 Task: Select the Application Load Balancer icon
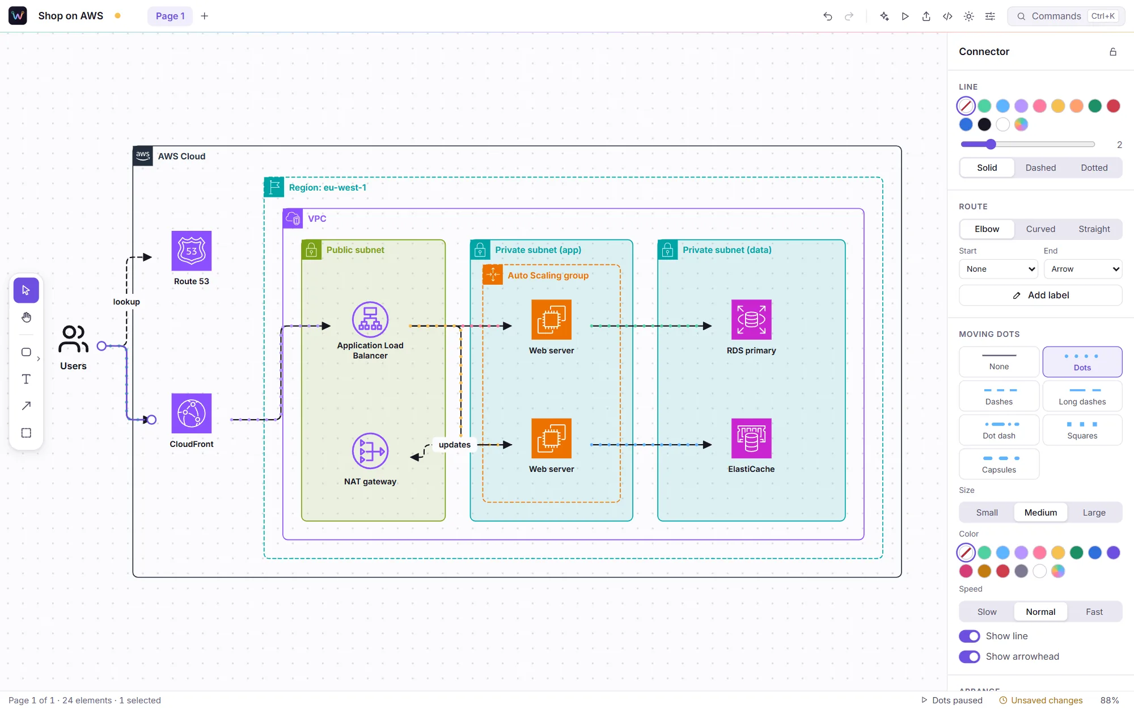[370, 319]
